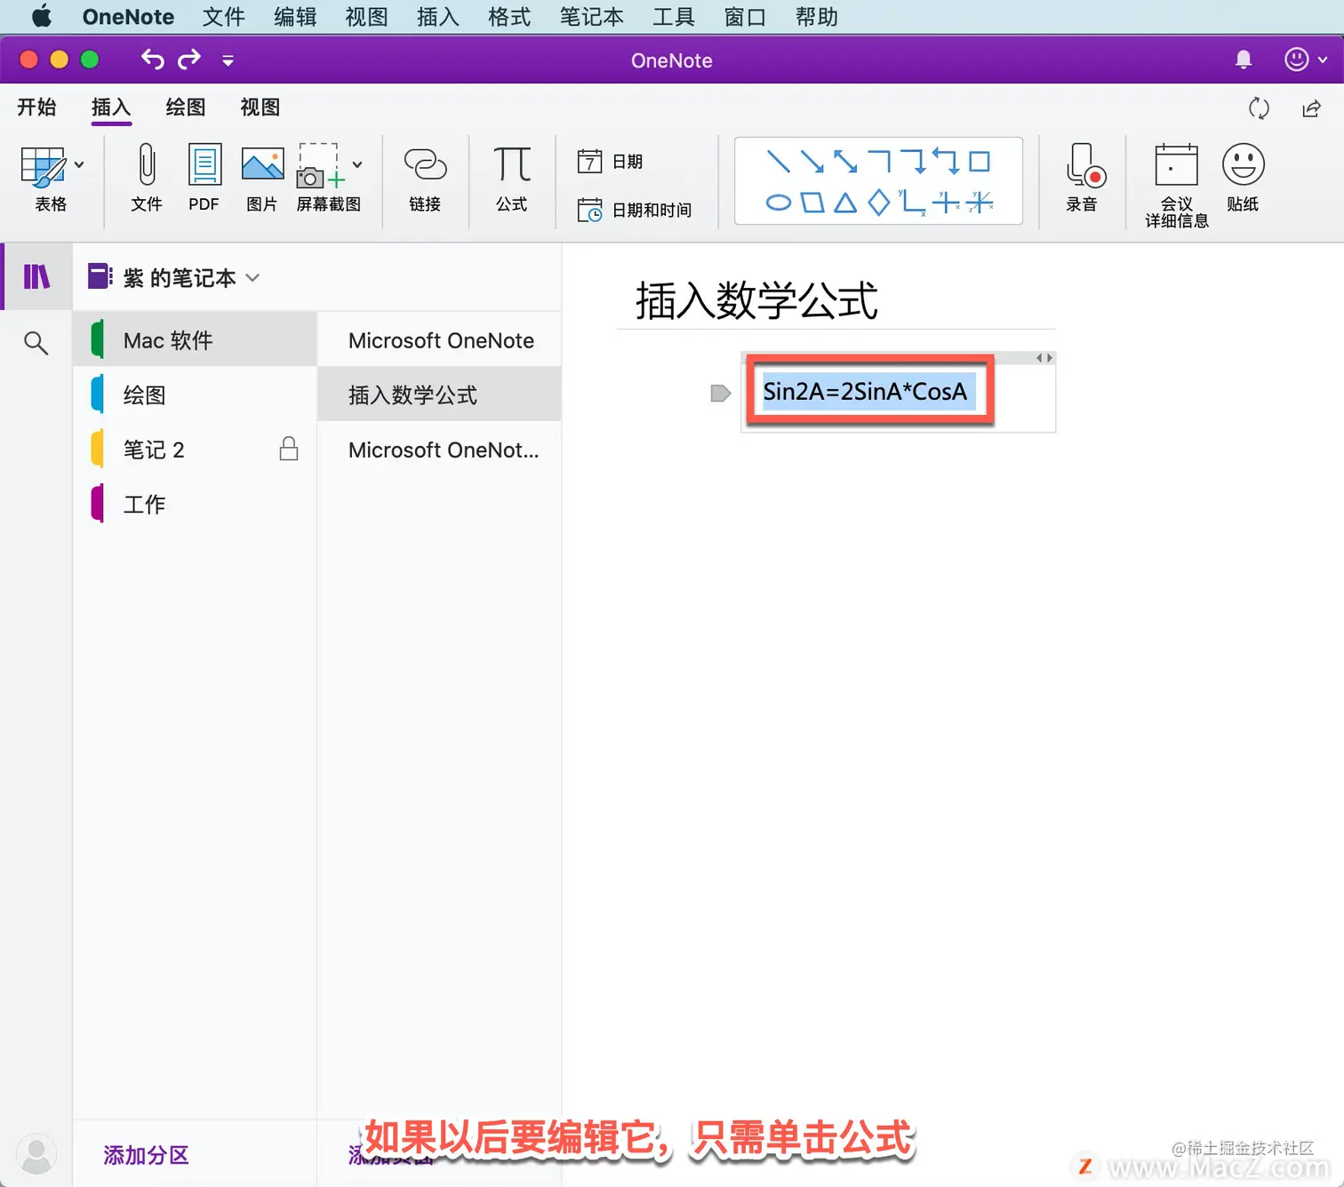Switch to the 视图 ribbon tab
The width and height of the screenshot is (1344, 1187).
[x=260, y=108]
